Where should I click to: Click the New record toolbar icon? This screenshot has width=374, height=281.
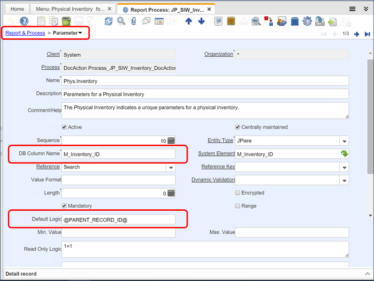click(41, 21)
